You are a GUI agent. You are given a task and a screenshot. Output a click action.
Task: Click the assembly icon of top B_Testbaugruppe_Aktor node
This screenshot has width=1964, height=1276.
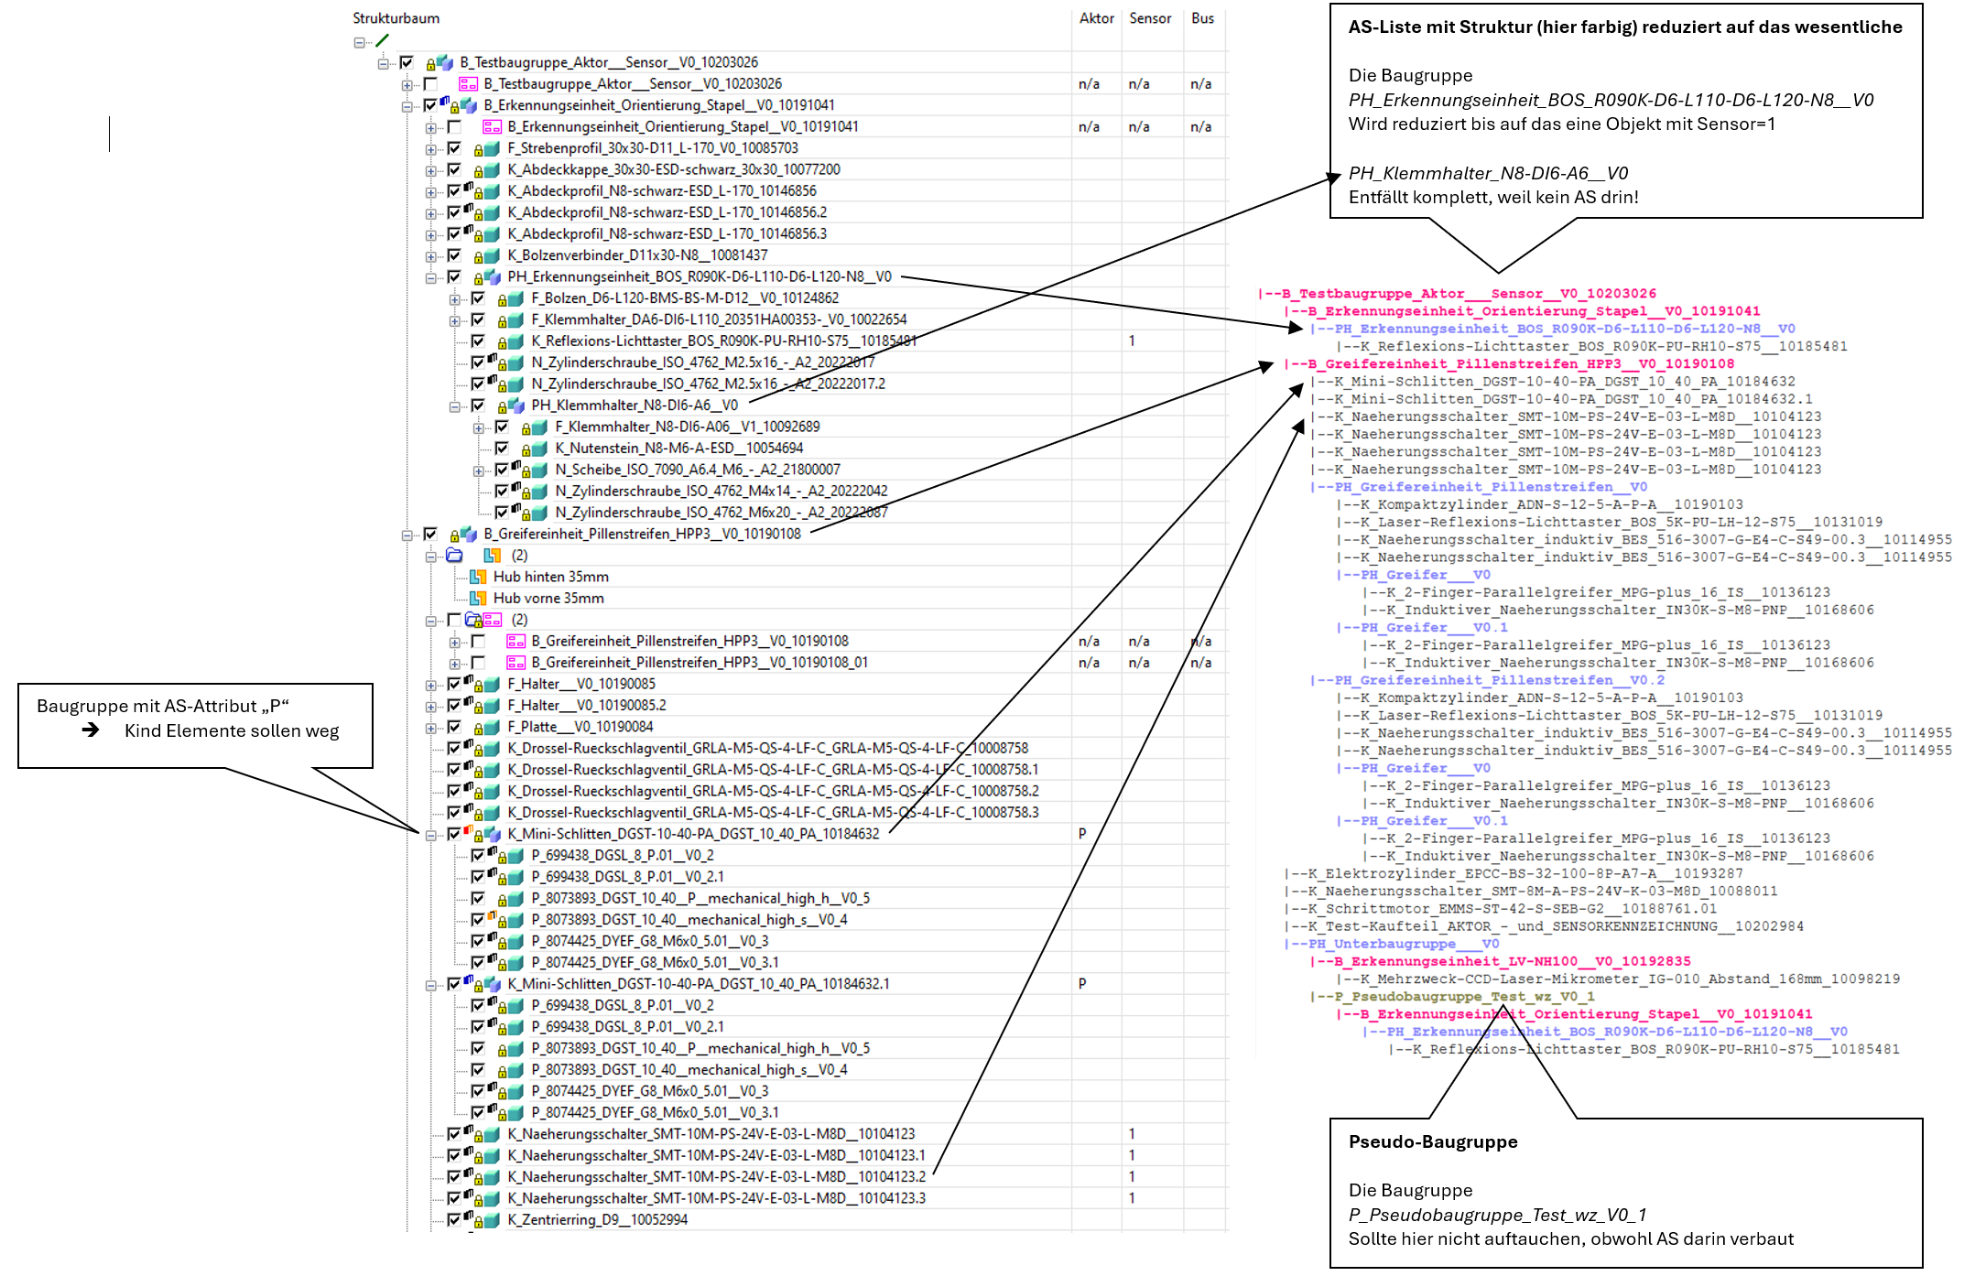[x=445, y=63]
